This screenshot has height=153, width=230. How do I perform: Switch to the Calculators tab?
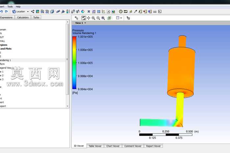pos(23,17)
